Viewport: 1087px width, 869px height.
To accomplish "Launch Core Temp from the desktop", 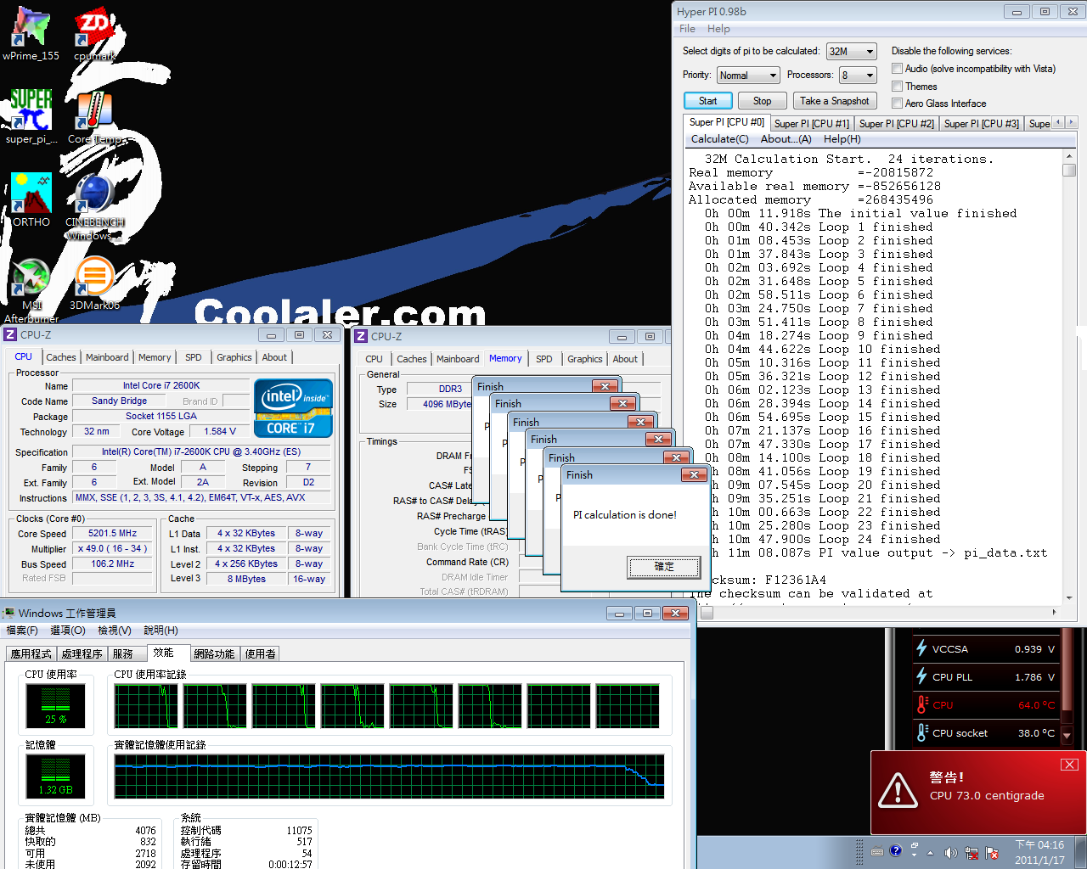I will tap(94, 115).
